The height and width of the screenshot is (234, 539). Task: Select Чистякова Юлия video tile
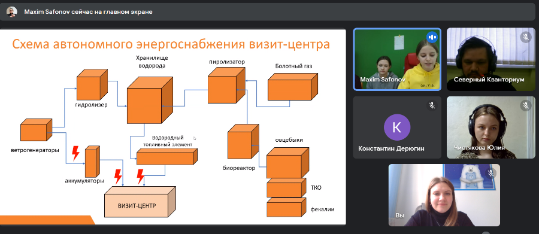coord(491,127)
